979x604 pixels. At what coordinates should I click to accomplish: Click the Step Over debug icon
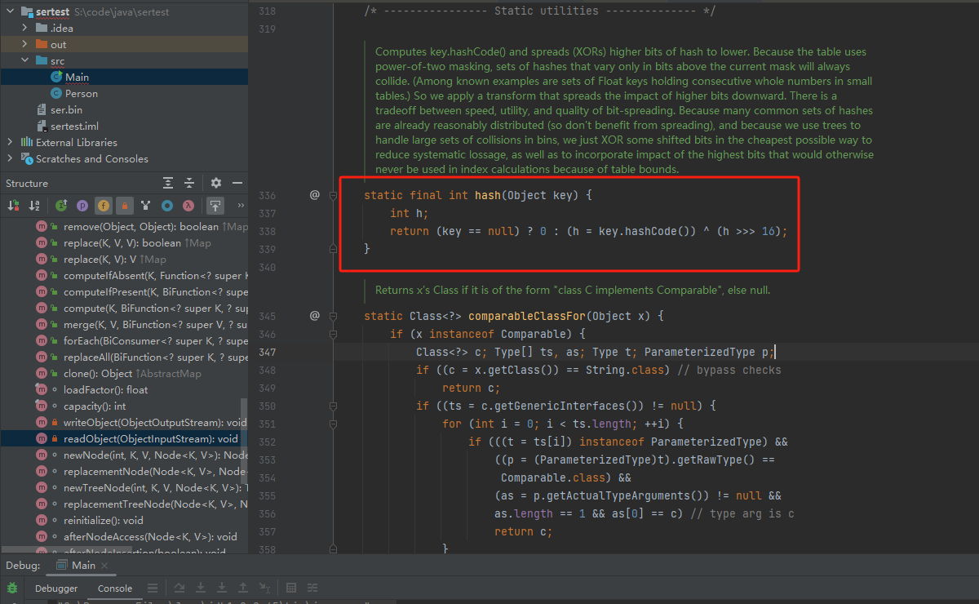179,588
